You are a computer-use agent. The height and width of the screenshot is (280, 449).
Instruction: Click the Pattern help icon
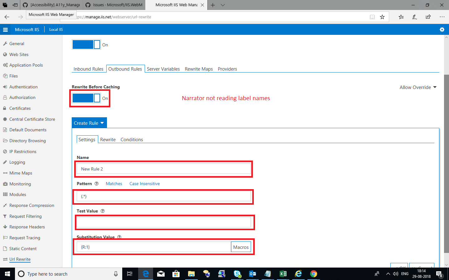[96, 184]
